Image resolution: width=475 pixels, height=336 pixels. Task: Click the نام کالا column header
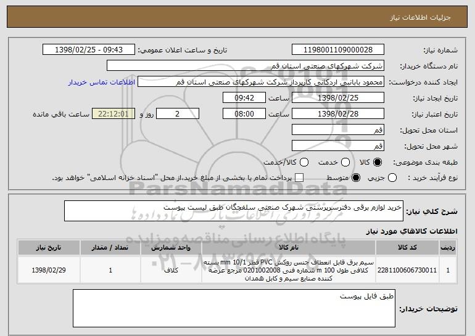tap(289, 248)
